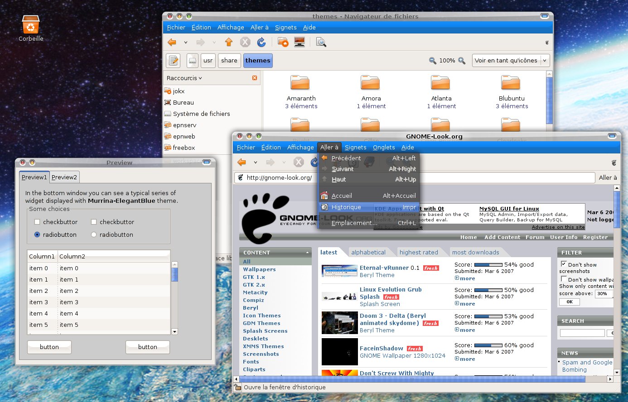
Task: Open back history dropdown in file browser
Action: pos(185,43)
